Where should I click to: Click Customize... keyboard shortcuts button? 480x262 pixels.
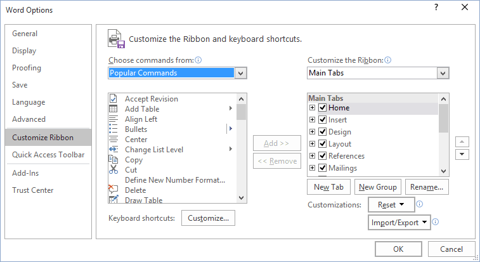tap(208, 218)
